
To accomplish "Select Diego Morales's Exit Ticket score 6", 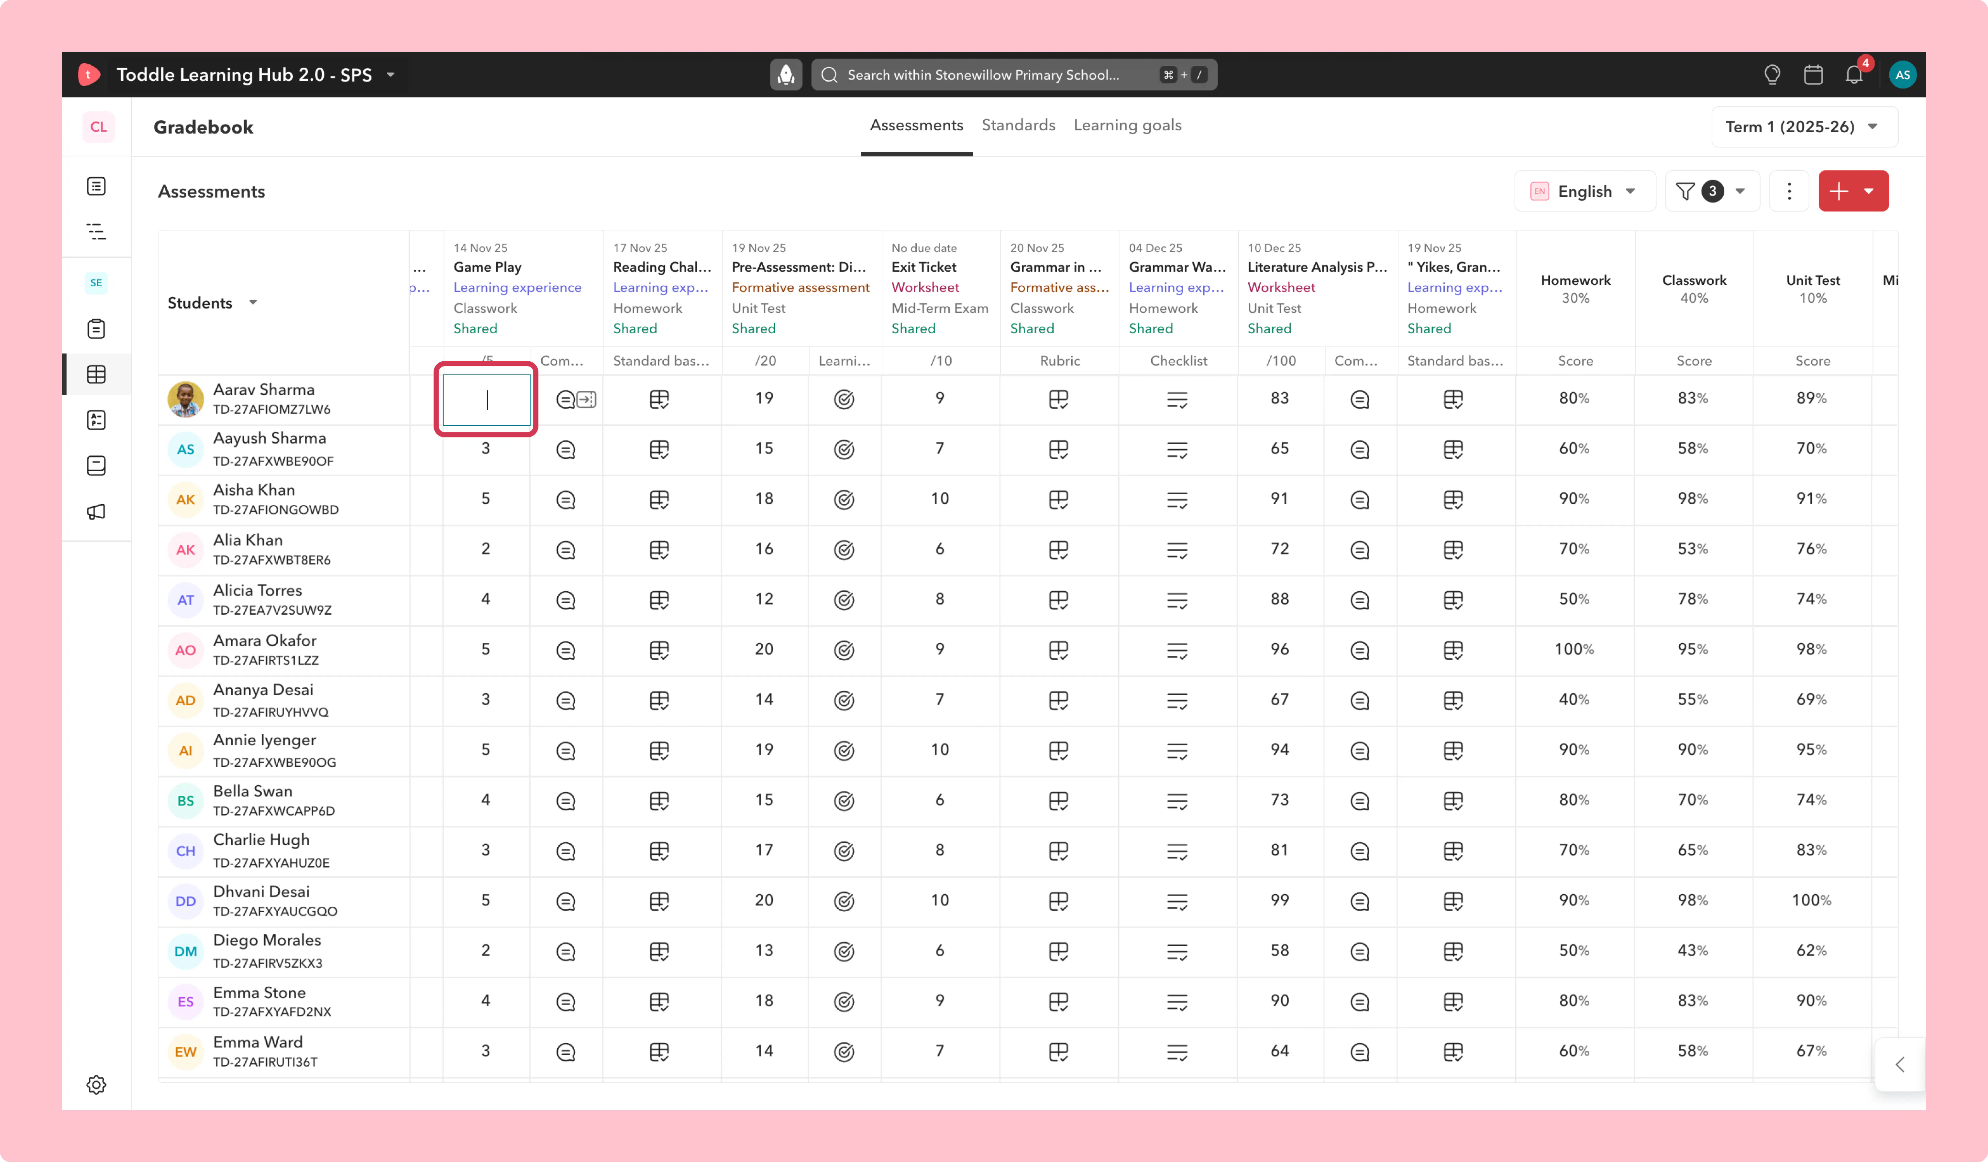I will [940, 951].
